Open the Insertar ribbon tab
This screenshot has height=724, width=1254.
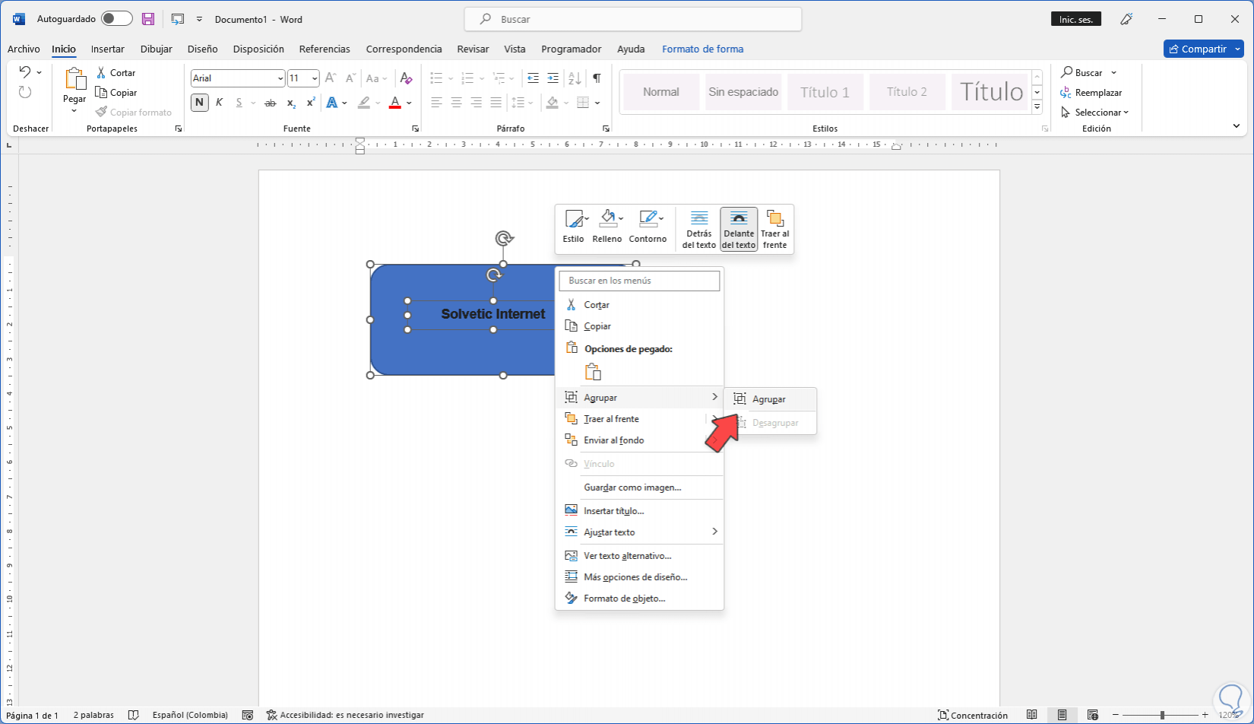click(x=107, y=49)
